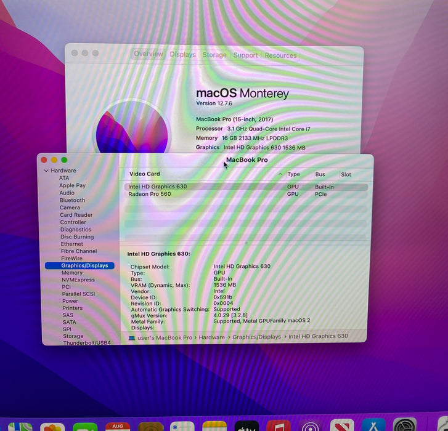
Task: Select Storage in the System Information sidebar
Action: (73, 336)
